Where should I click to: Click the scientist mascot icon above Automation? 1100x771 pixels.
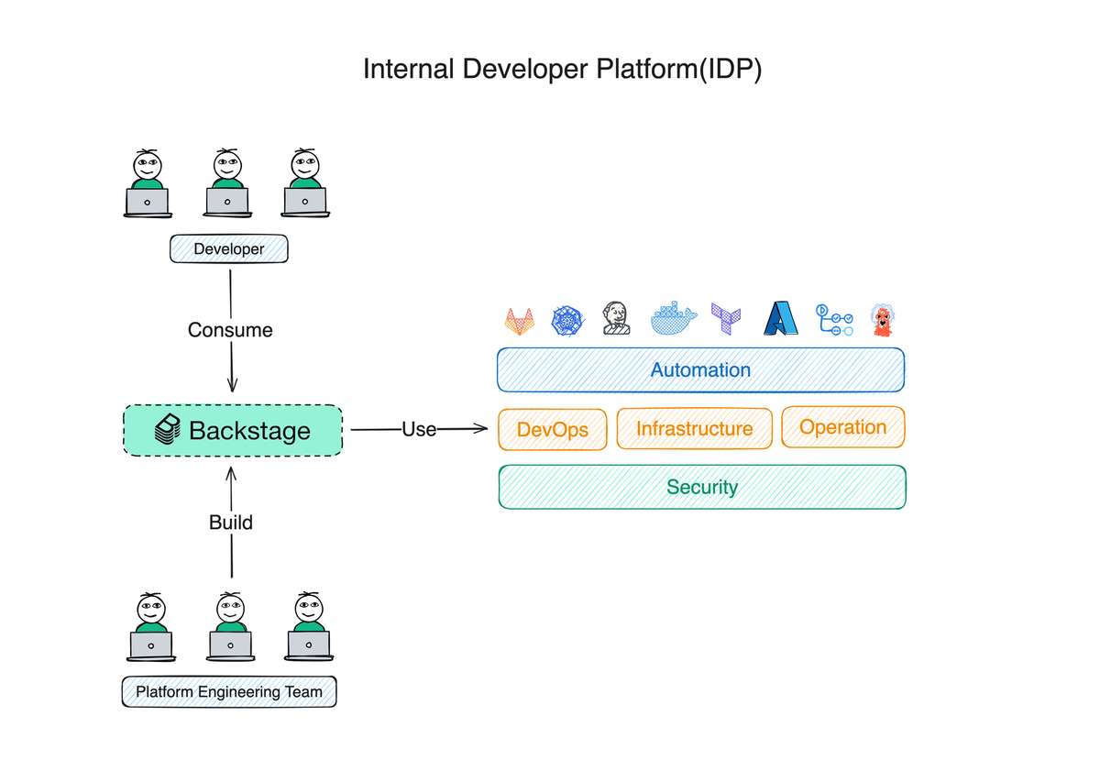coord(883,320)
